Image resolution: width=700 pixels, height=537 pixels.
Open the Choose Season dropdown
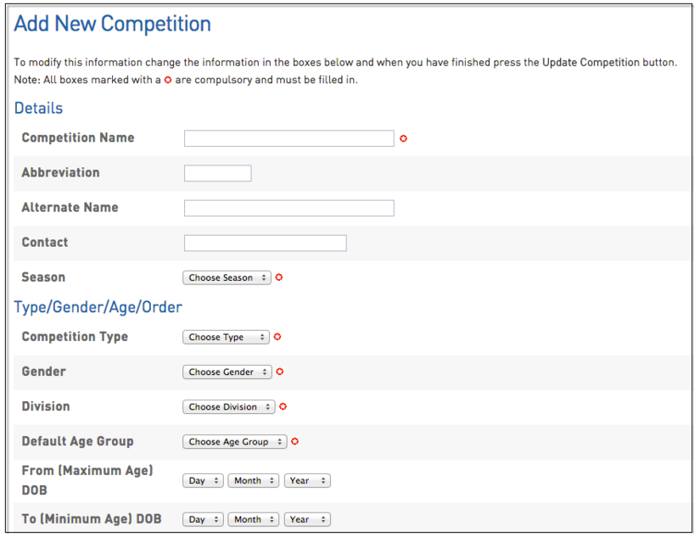pyautogui.click(x=227, y=277)
